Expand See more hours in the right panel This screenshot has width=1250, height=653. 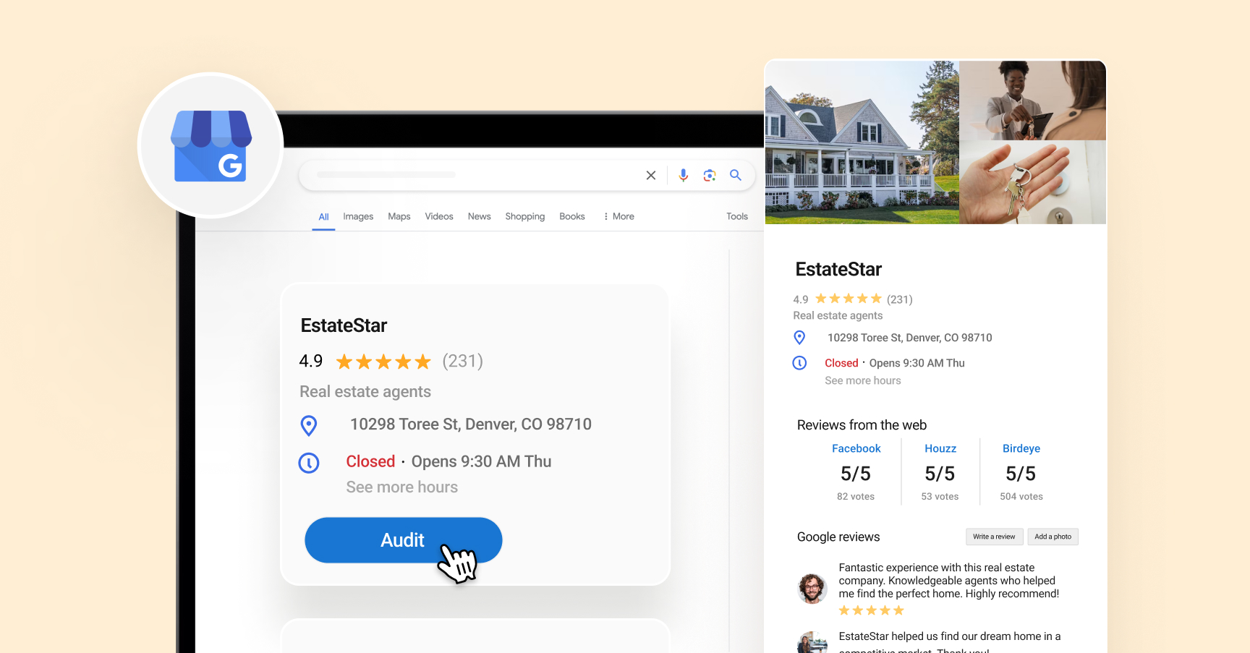pos(862,380)
